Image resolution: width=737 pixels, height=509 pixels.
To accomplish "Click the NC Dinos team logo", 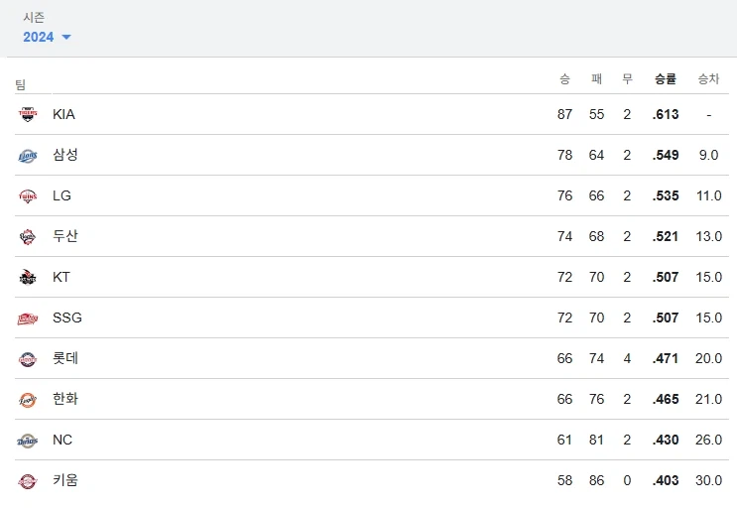I will point(27,440).
